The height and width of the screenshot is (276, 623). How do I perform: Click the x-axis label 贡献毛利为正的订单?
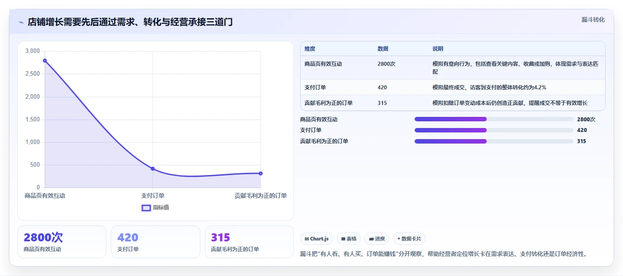(x=261, y=196)
